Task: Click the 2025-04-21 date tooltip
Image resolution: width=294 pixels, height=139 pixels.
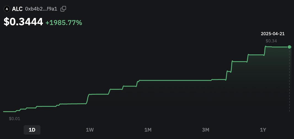Action: [272, 34]
